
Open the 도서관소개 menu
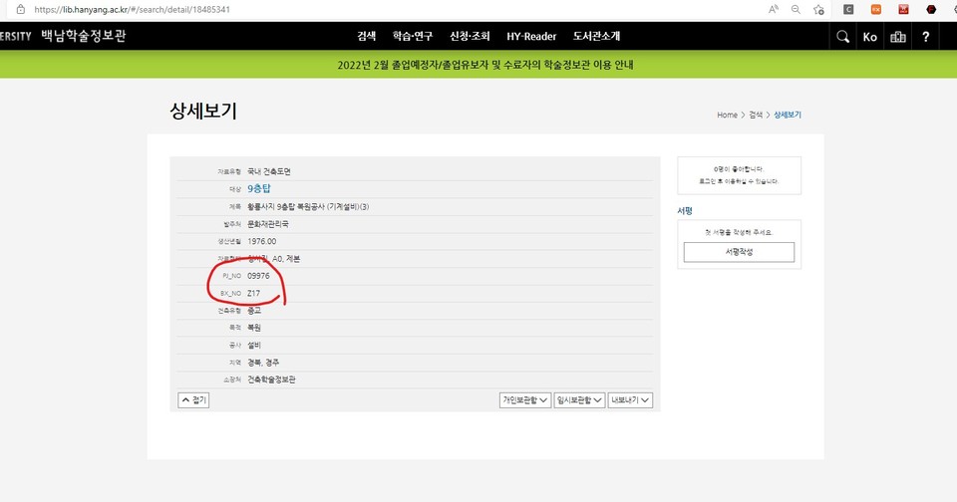point(596,36)
